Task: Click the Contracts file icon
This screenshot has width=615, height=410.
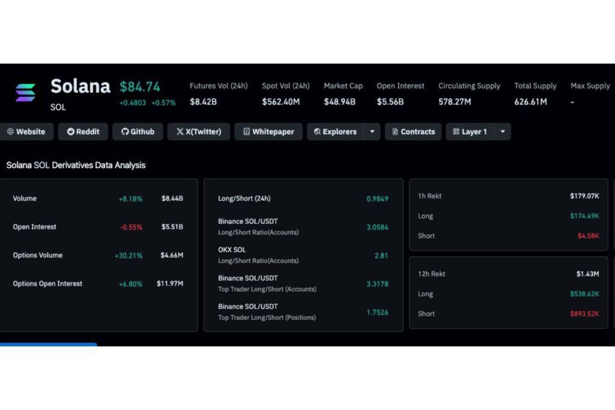Action: pos(395,131)
